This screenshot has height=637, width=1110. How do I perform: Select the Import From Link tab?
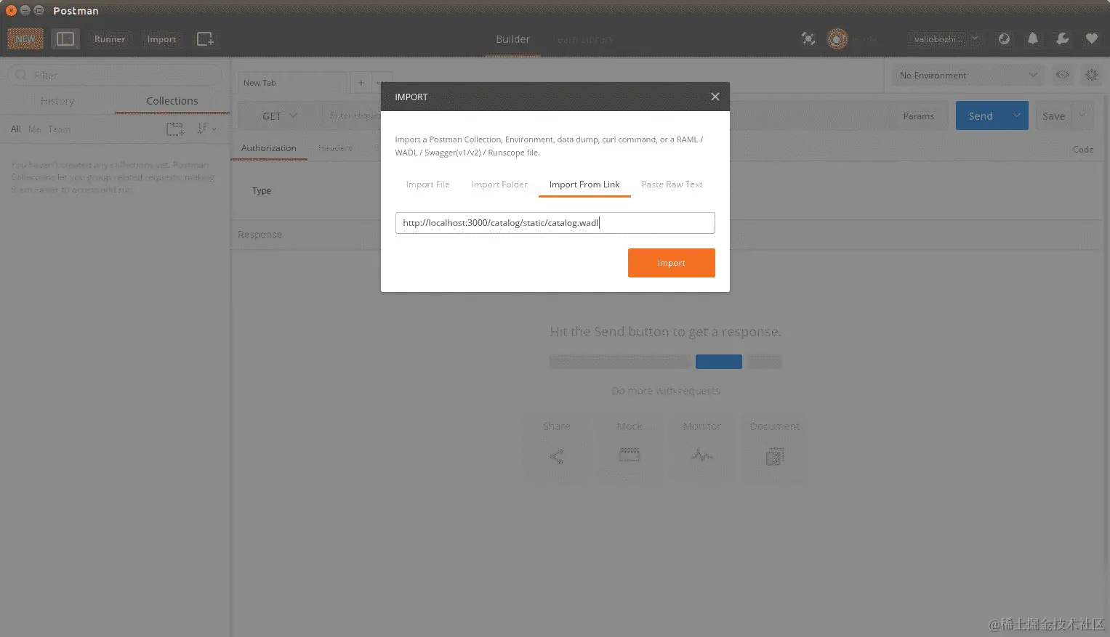584,184
